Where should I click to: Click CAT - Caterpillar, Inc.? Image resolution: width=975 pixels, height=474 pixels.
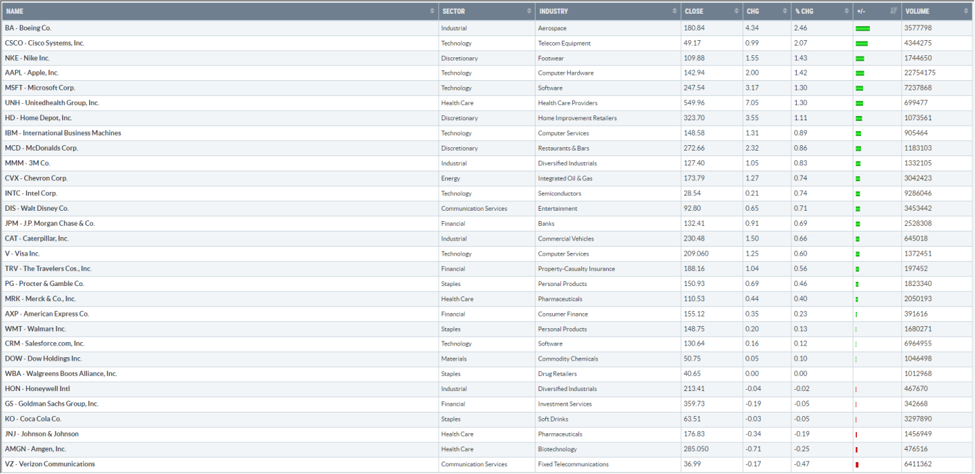tap(37, 238)
